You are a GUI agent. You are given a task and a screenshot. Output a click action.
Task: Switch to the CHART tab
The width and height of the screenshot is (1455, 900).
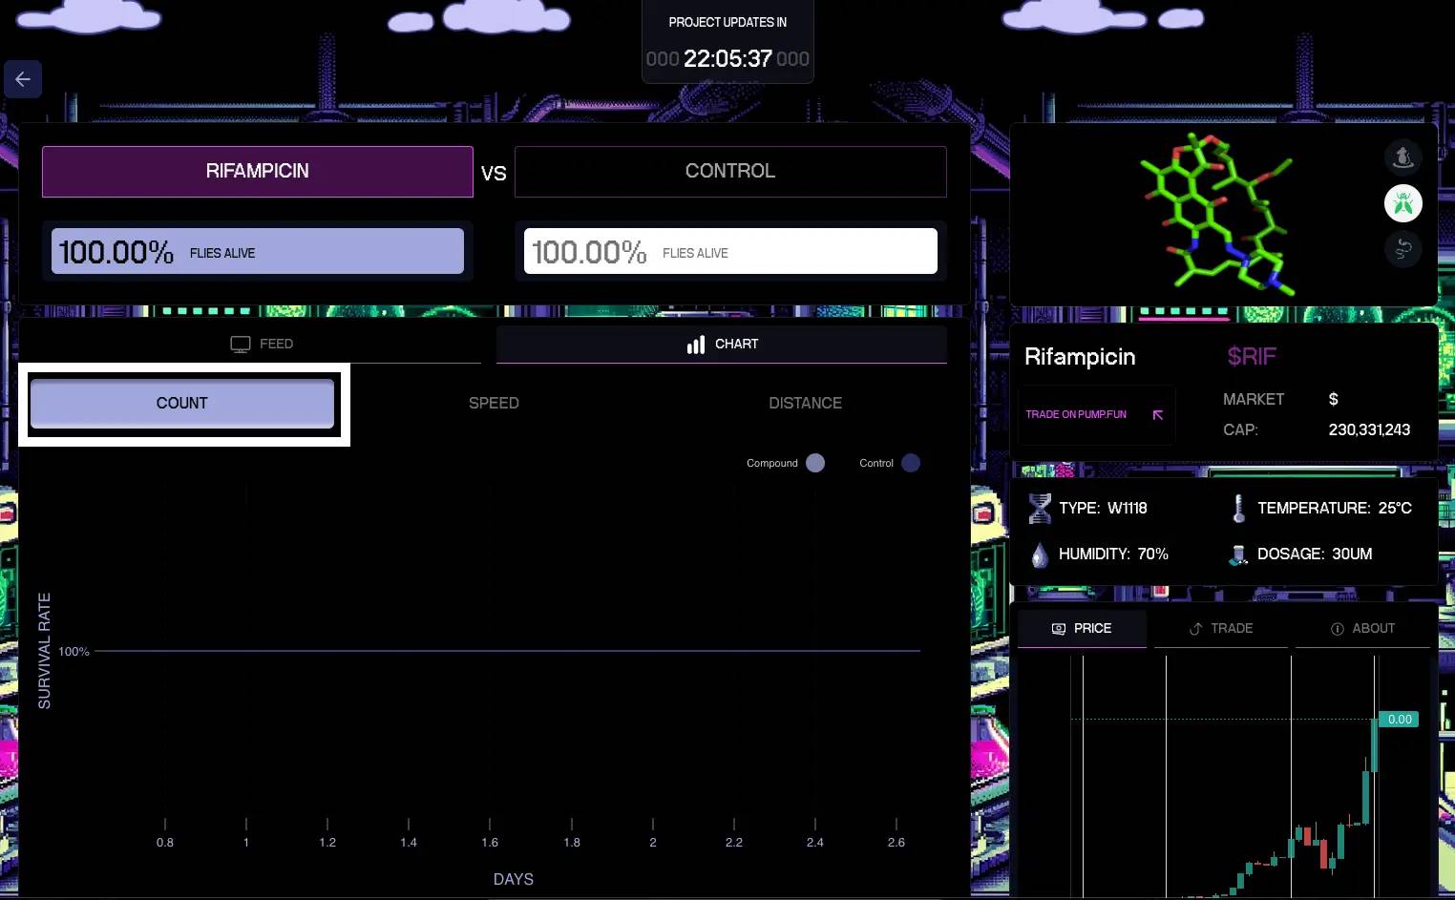722,344
